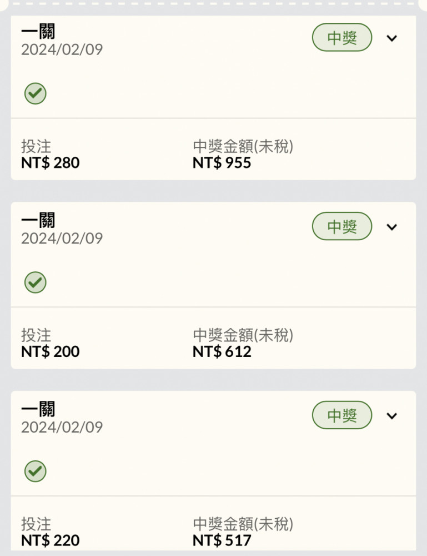Click 中獎金額(未稅) label in the second ticket
427x556 pixels.
pos(243,335)
